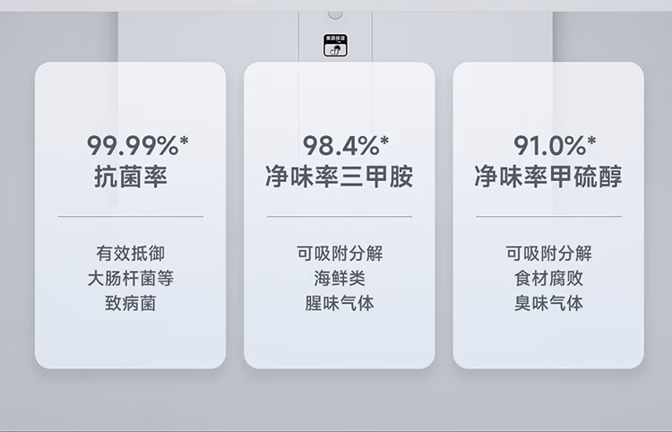Click the small black fridge-drawer icon
Screen dimensions: 672x432
click(335, 47)
